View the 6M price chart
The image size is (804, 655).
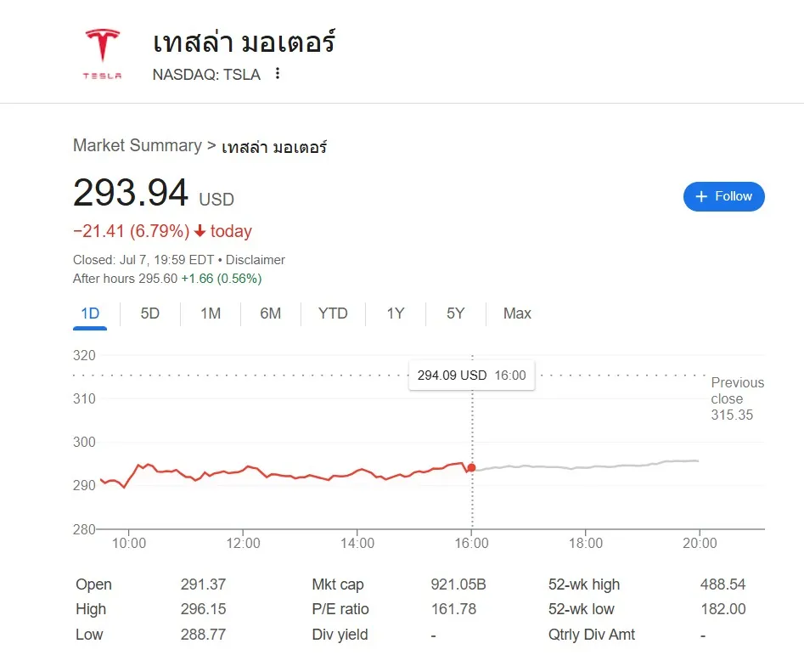(270, 313)
